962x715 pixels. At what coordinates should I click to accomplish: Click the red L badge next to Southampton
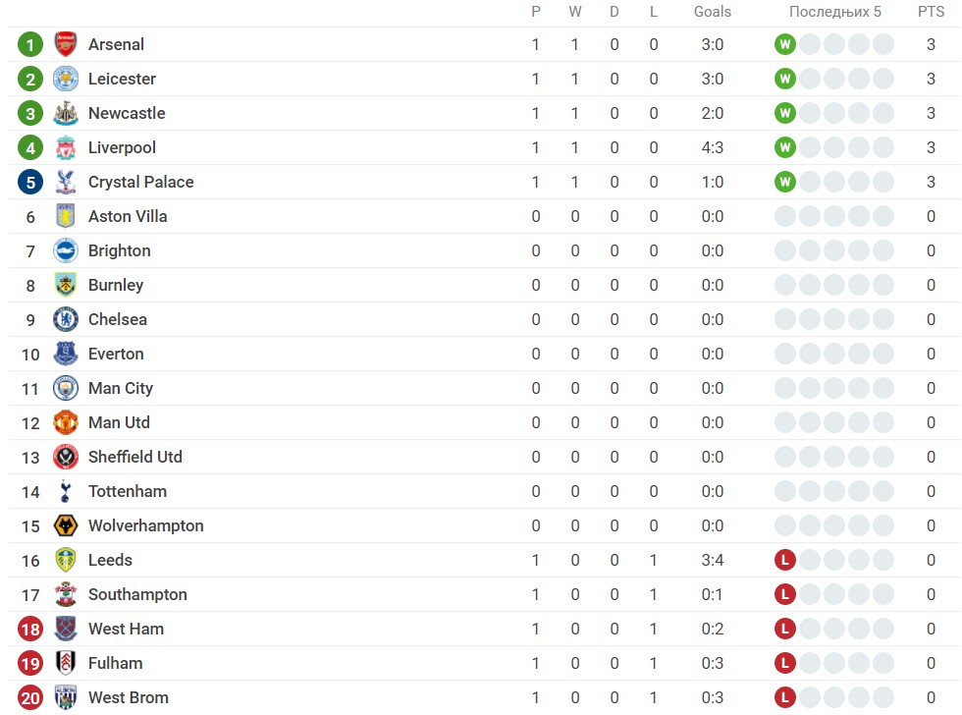(784, 594)
